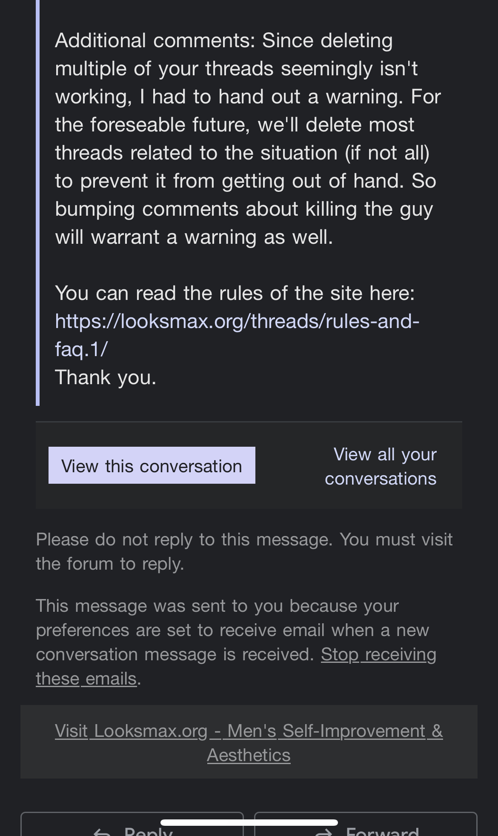Tap the Reply button at the bottom
498x836 pixels.
tap(132, 825)
